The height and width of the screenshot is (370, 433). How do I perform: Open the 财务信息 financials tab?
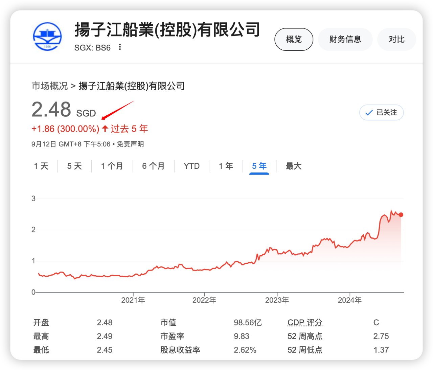pyautogui.click(x=345, y=39)
